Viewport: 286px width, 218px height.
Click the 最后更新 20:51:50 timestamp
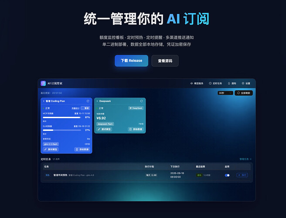pos(51,93)
